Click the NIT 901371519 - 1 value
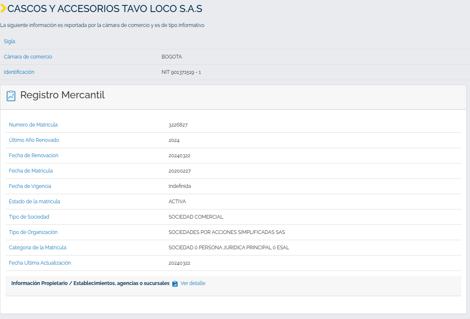 (181, 72)
